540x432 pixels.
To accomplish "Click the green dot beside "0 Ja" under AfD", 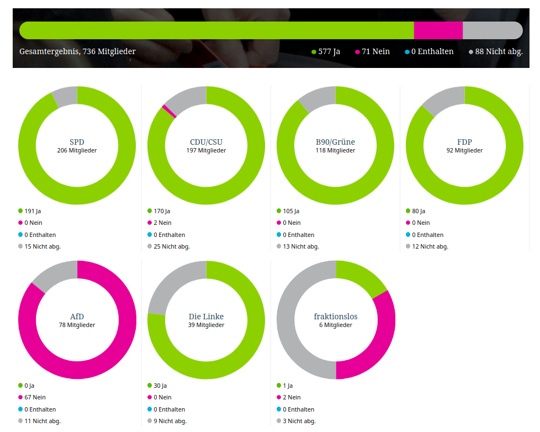I will click(x=20, y=386).
